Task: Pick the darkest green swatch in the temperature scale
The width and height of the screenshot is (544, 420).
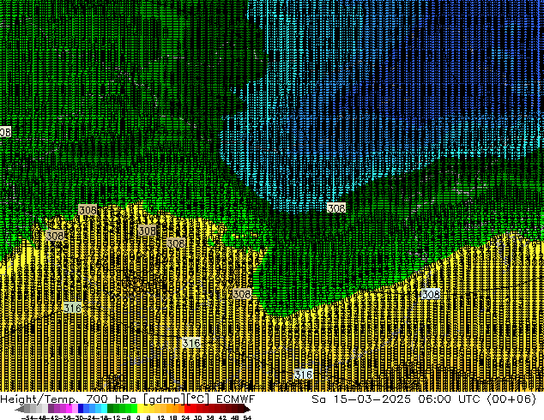Action: 111,409
